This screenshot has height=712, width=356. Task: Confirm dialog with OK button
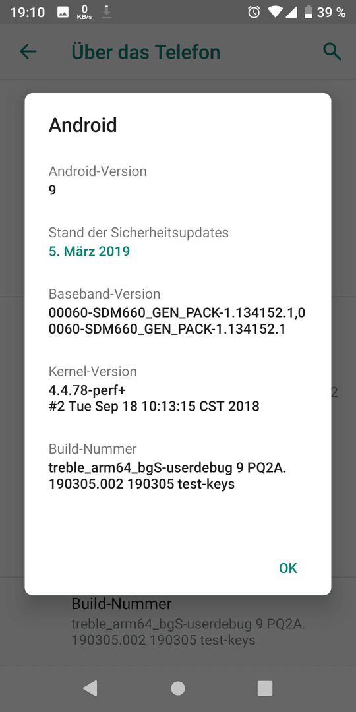coord(288,568)
